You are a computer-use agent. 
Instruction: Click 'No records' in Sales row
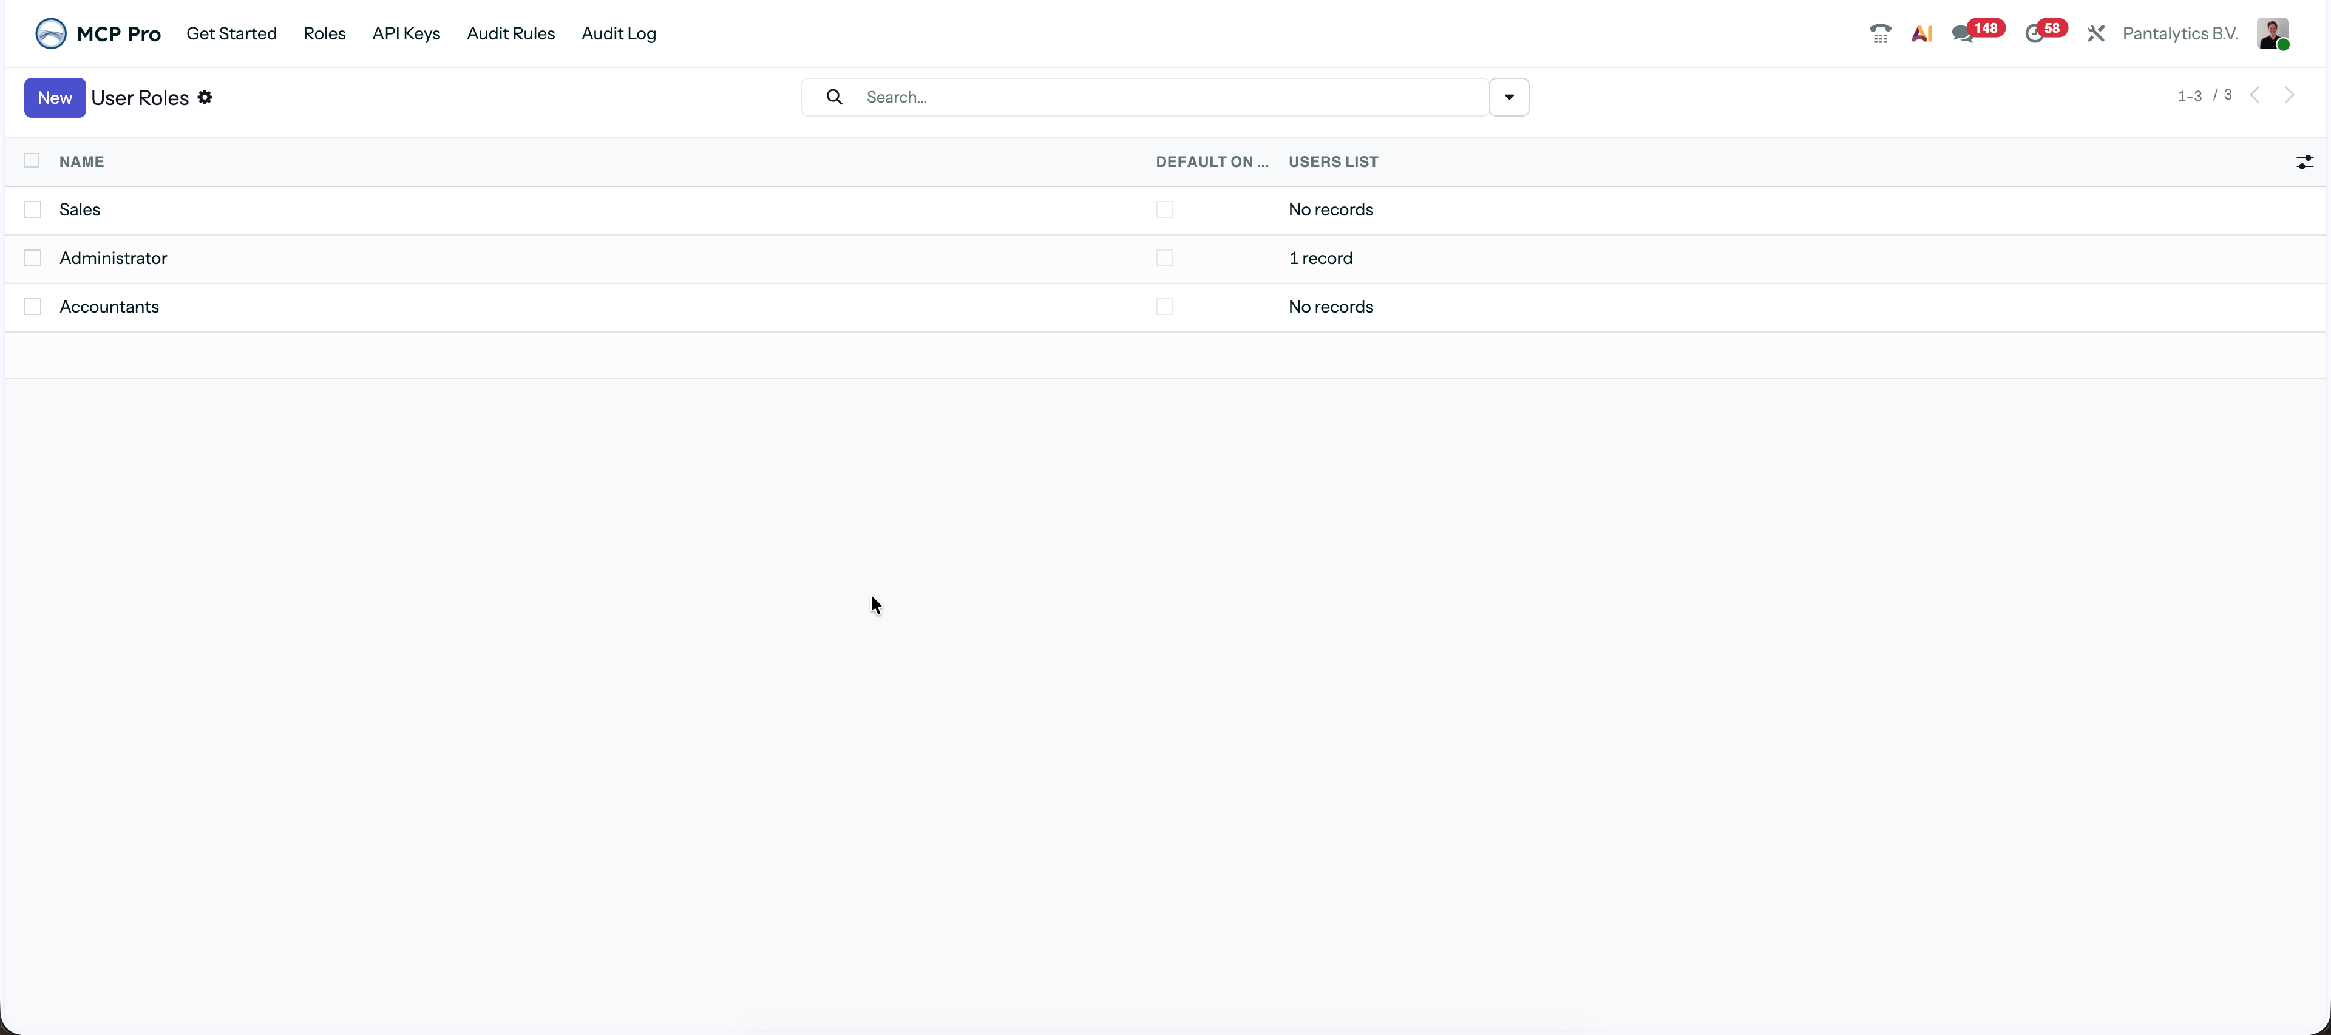click(x=1330, y=210)
